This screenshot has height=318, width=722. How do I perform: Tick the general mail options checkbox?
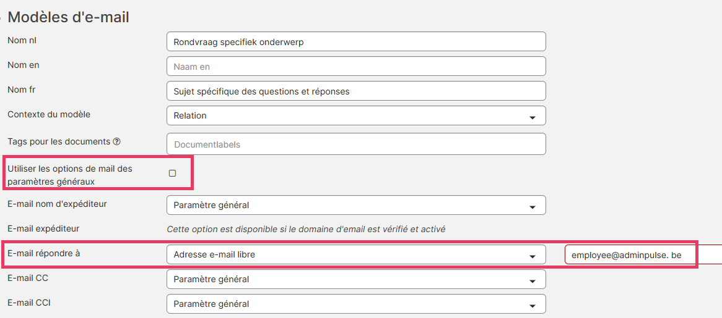click(x=172, y=174)
